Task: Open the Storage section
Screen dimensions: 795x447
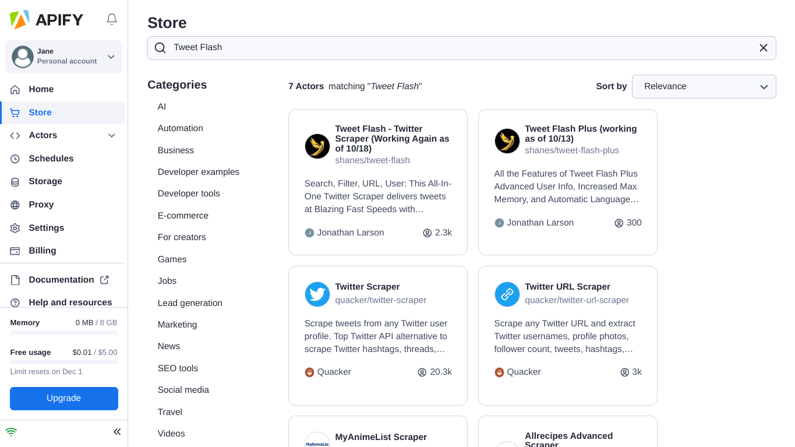Action: [x=45, y=181]
